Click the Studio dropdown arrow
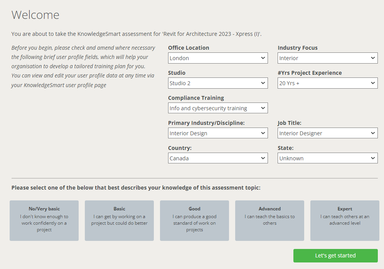This screenshot has width=384, height=269. point(263,83)
